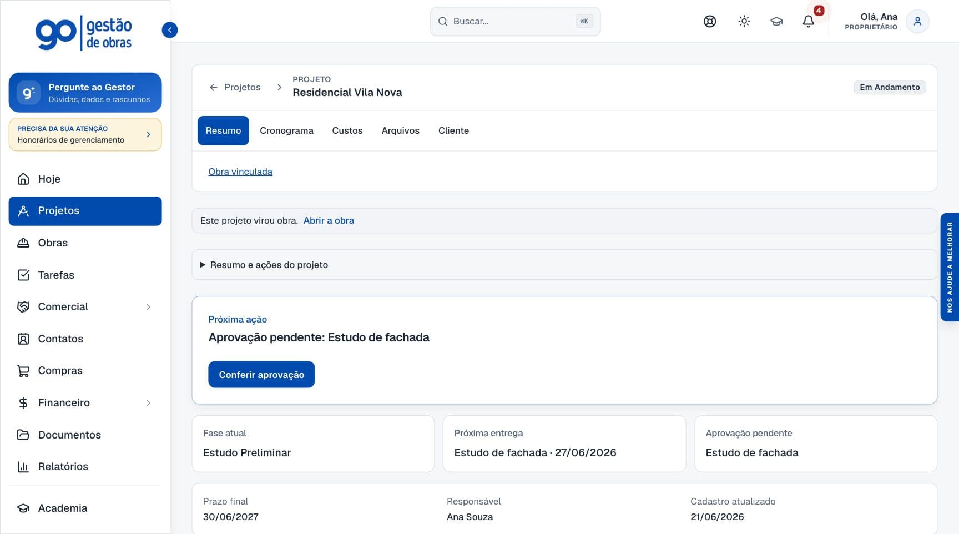
Task: Go back to Projetos via breadcrumb arrow
Action: point(235,87)
